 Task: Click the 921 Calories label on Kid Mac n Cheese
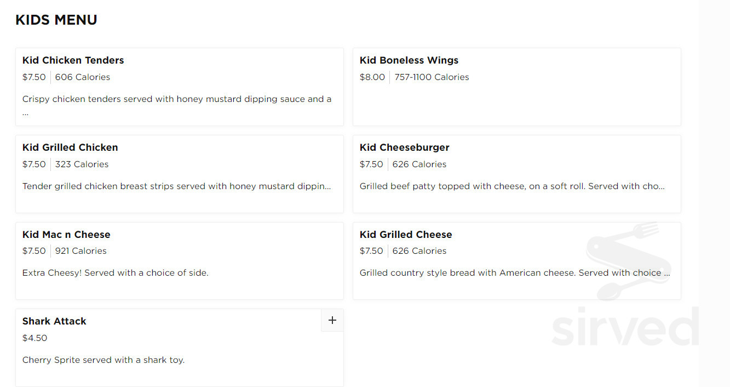81,251
